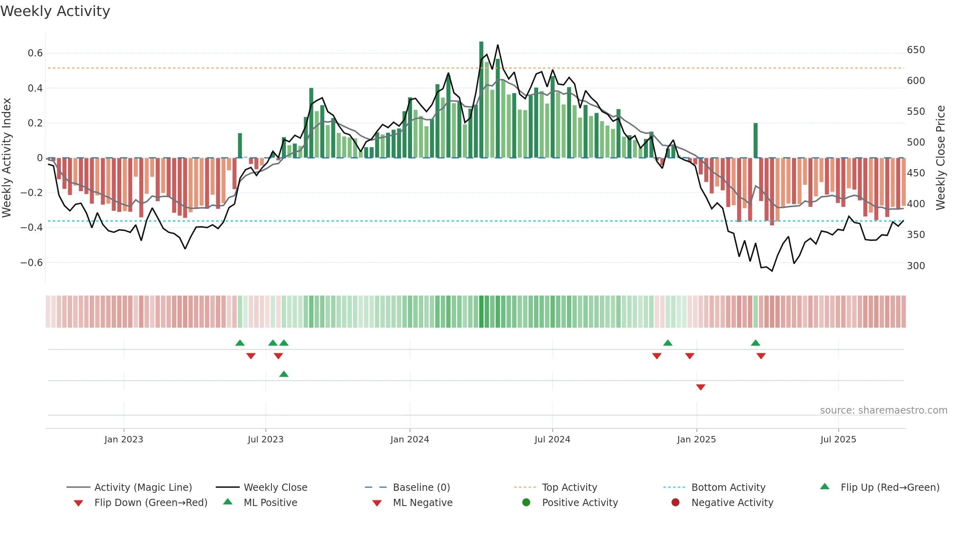Image resolution: width=961 pixels, height=540 pixels.
Task: Click the Jan 2025 axis label
Action: (x=696, y=439)
